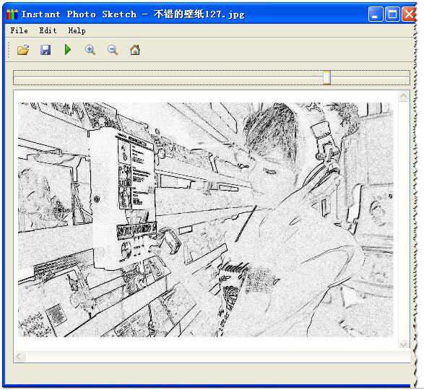
Task: Open the File menu
Action: click(19, 30)
